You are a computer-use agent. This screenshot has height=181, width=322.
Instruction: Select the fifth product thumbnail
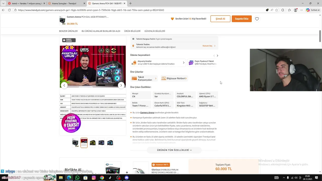pos(110,143)
